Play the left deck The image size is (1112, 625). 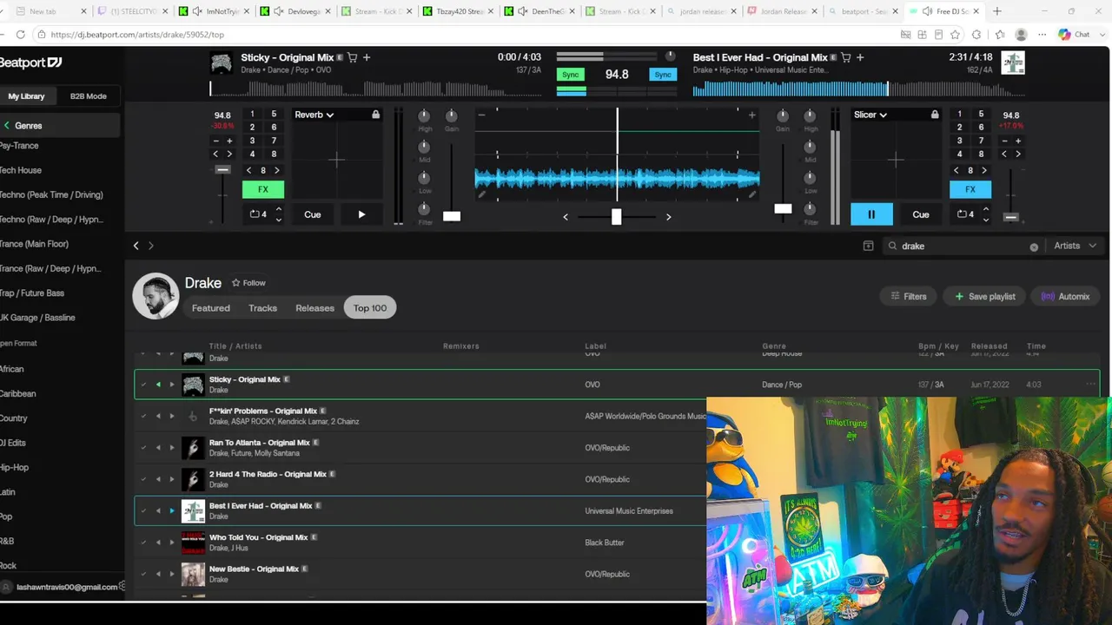pyautogui.click(x=361, y=214)
